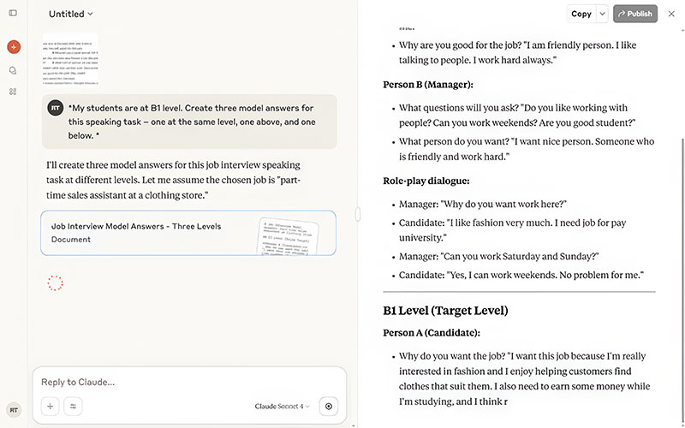Open the RT user profile avatar
Viewport: 685px width, 428px height.
(14, 410)
